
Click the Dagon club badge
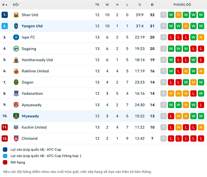(x=16, y=82)
